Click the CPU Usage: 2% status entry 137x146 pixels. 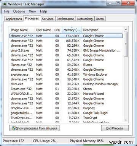[44, 141]
